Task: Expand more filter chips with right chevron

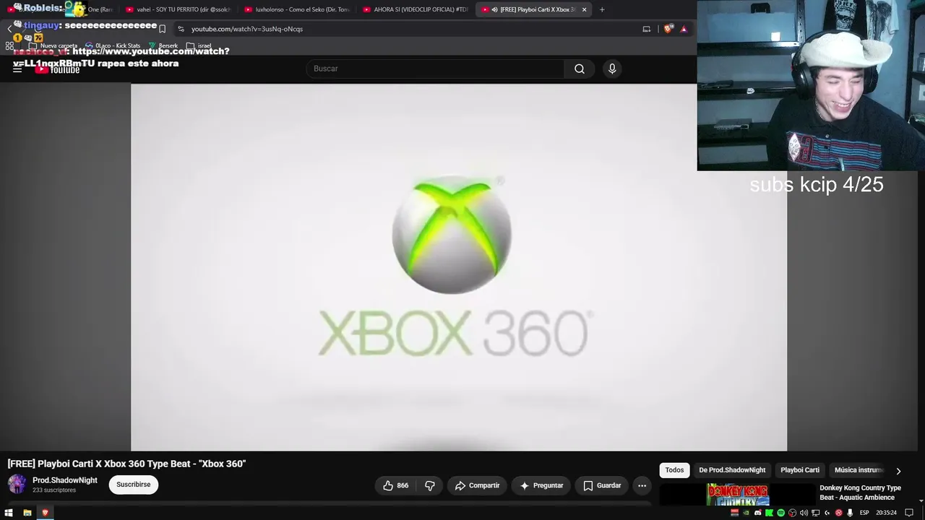Action: click(x=898, y=471)
